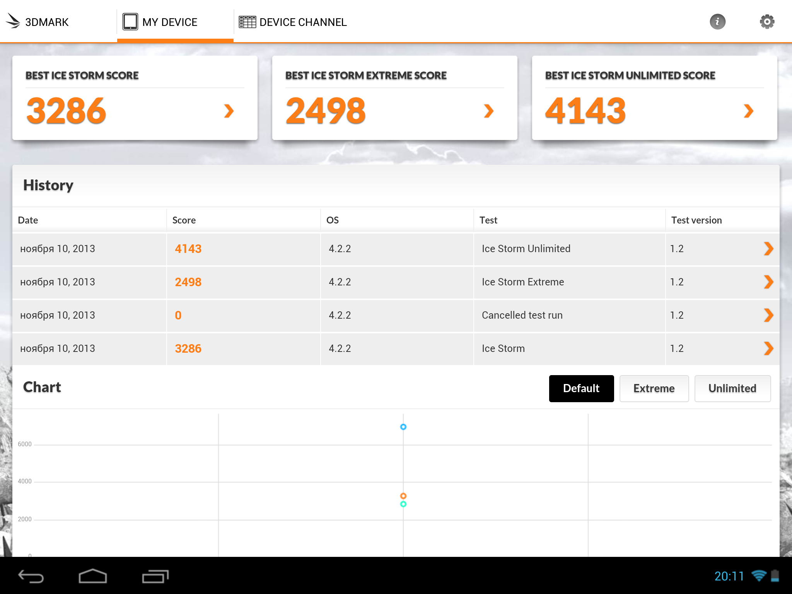Click the Test version column header
The height and width of the screenshot is (594, 792).
point(696,220)
